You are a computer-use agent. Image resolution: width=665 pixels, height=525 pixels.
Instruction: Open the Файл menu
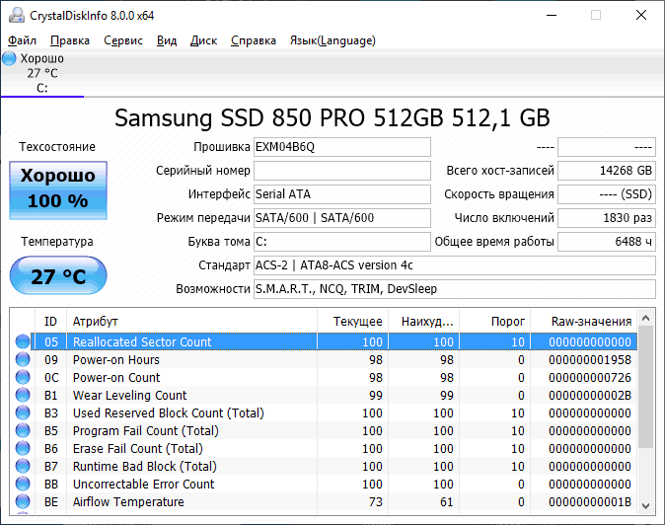[x=22, y=40]
